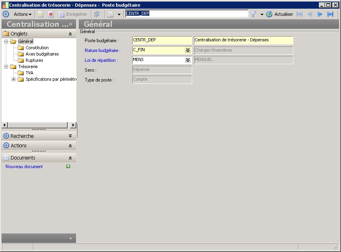Click the tree right scroll arrow

[x=73, y=125]
